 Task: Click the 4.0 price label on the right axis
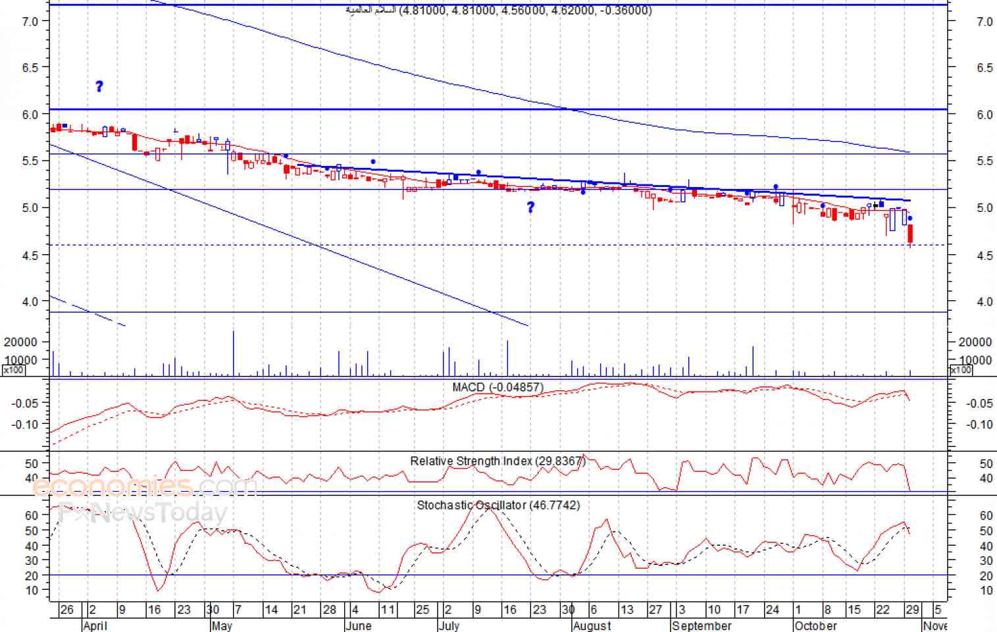coord(984,302)
